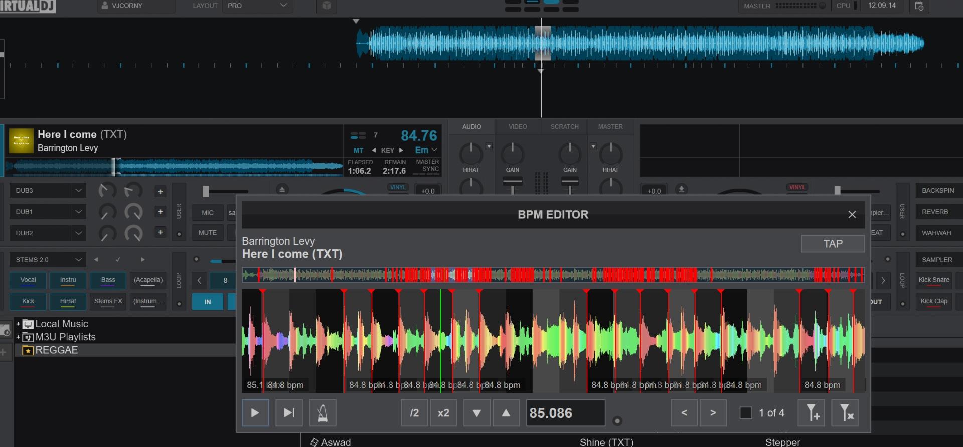Click the 3D cube icon in top bar
The width and height of the screenshot is (963, 447).
[327, 6]
